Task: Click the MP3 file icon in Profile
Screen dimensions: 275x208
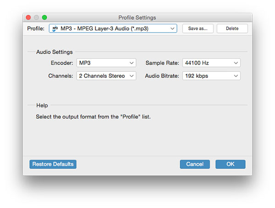Action: click(55, 28)
